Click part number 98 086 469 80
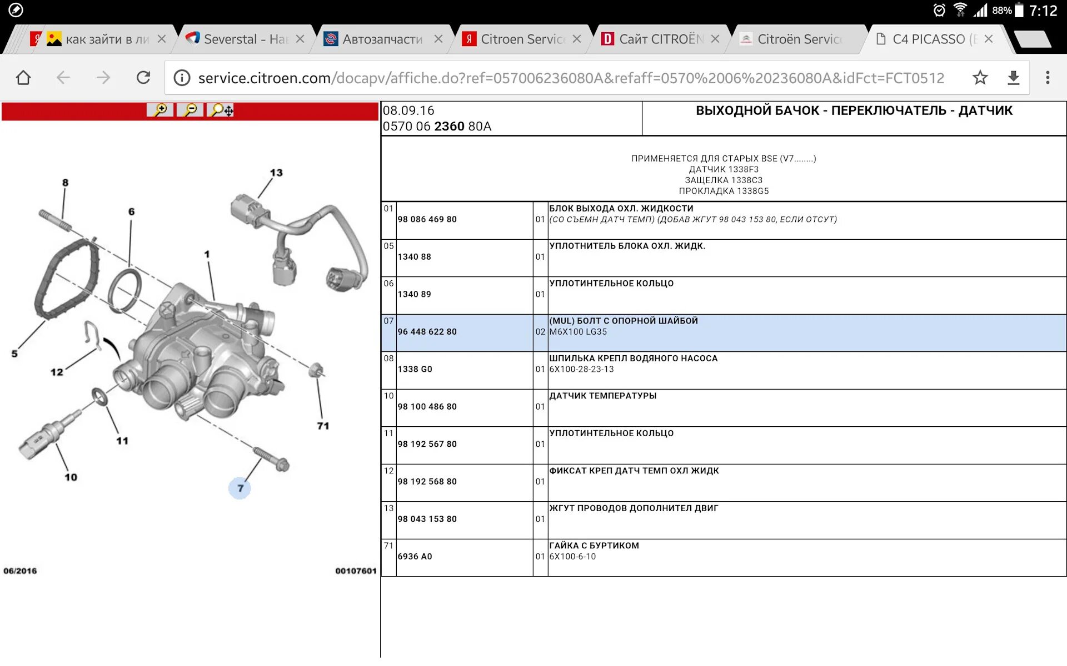The image size is (1067, 666). pyautogui.click(x=427, y=219)
